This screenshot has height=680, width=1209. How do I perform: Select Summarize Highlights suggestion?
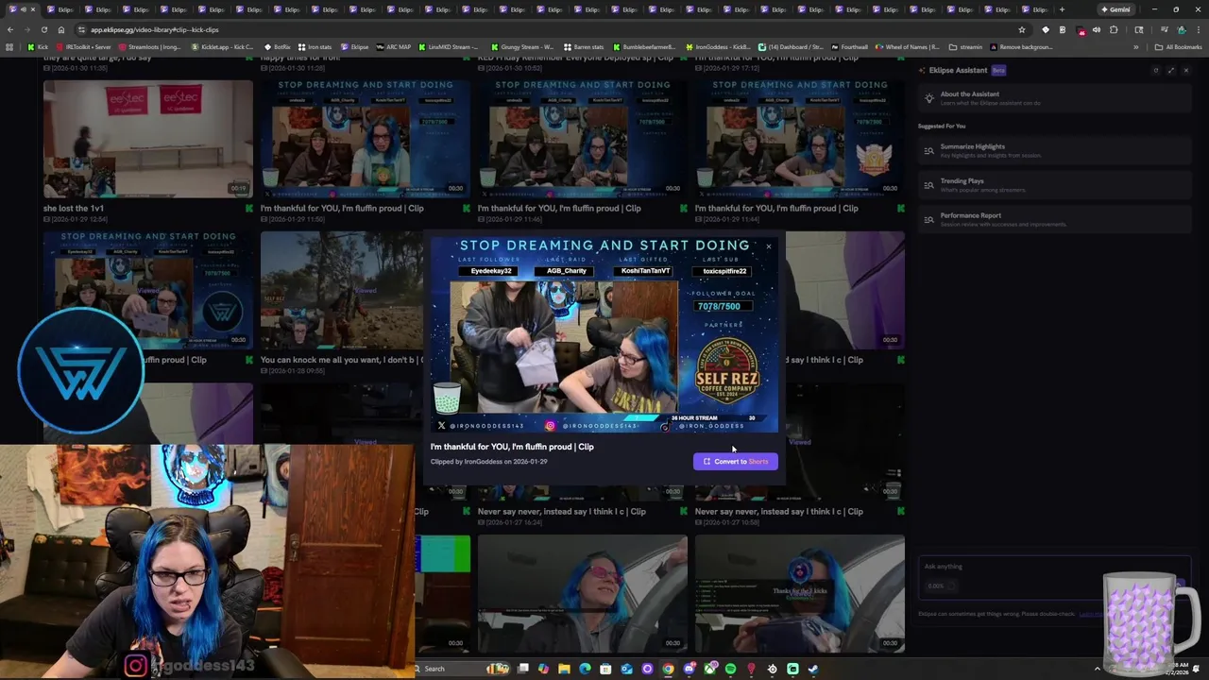click(1053, 150)
